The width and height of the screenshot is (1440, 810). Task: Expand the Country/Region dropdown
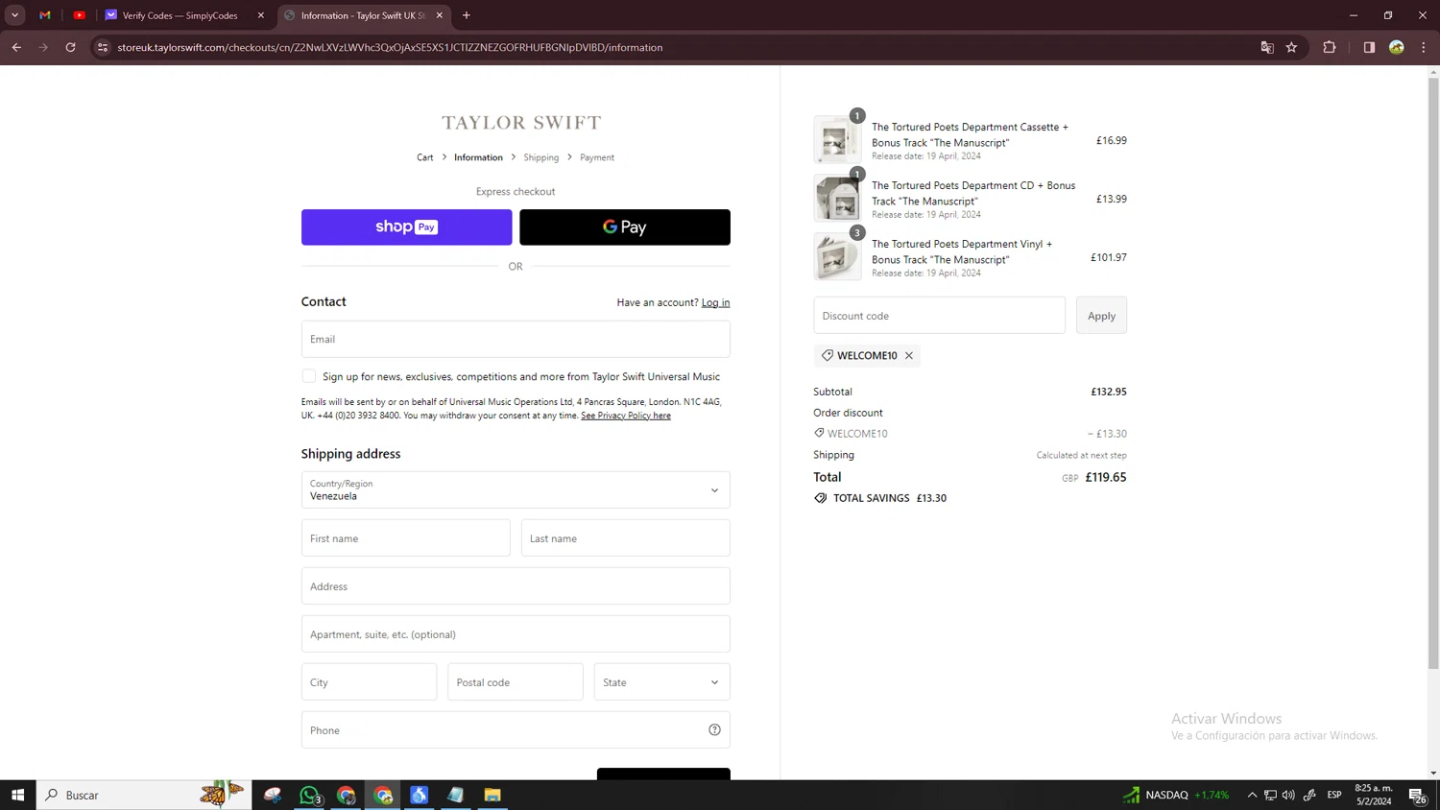coord(516,490)
